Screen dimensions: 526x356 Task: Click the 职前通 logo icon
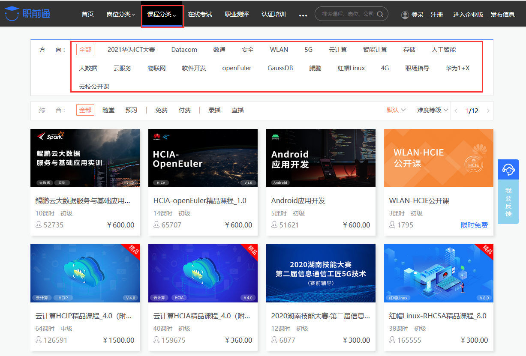coord(12,14)
